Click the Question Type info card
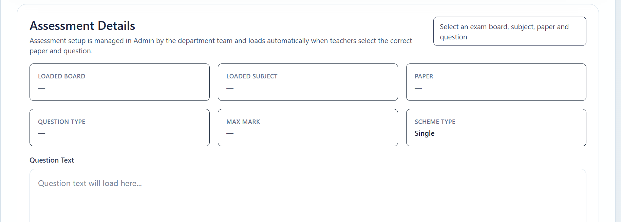The image size is (621, 222). tap(119, 128)
